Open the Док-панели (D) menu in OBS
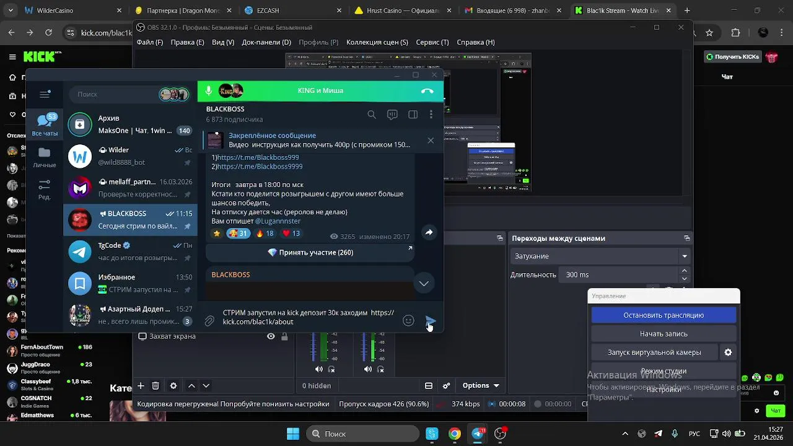The image size is (793, 446). point(266,42)
